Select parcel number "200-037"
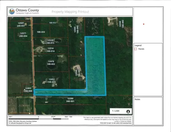Screen dimensions: 171x132 click(x=21, y=26)
